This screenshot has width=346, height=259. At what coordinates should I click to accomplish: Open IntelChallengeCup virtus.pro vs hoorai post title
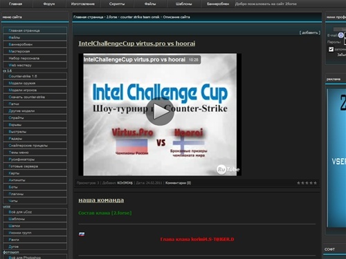(137, 44)
